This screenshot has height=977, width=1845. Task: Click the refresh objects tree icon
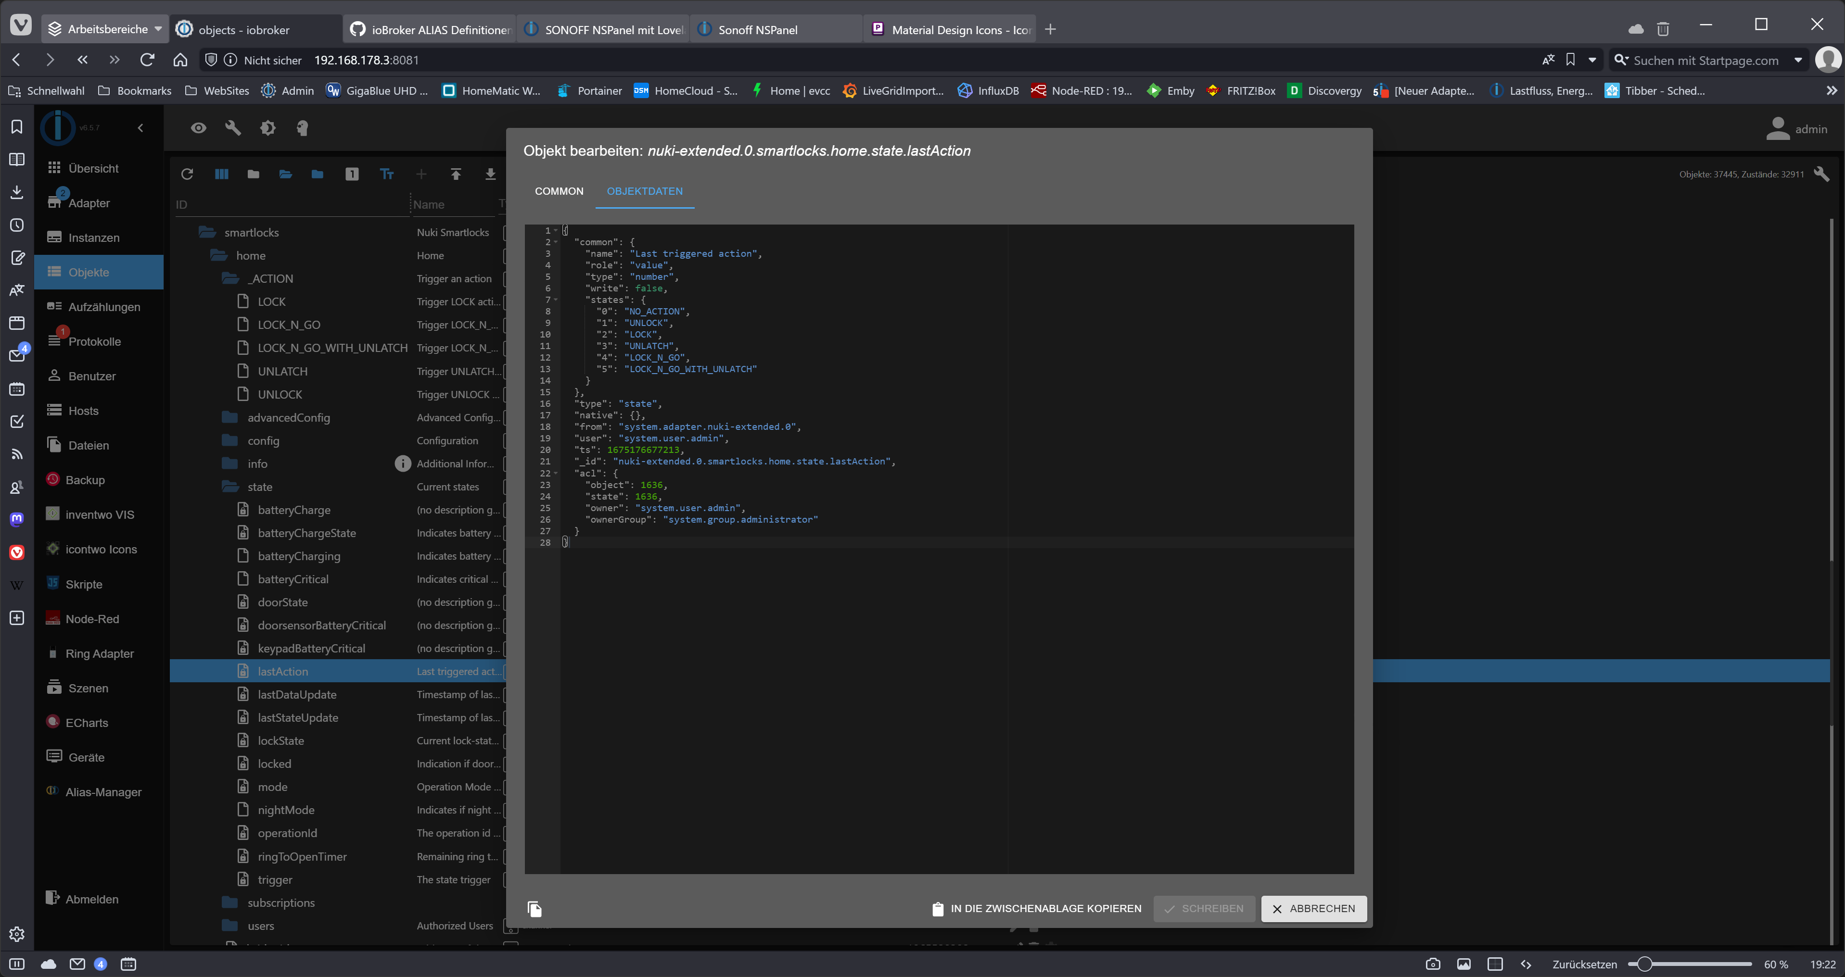coord(187,174)
